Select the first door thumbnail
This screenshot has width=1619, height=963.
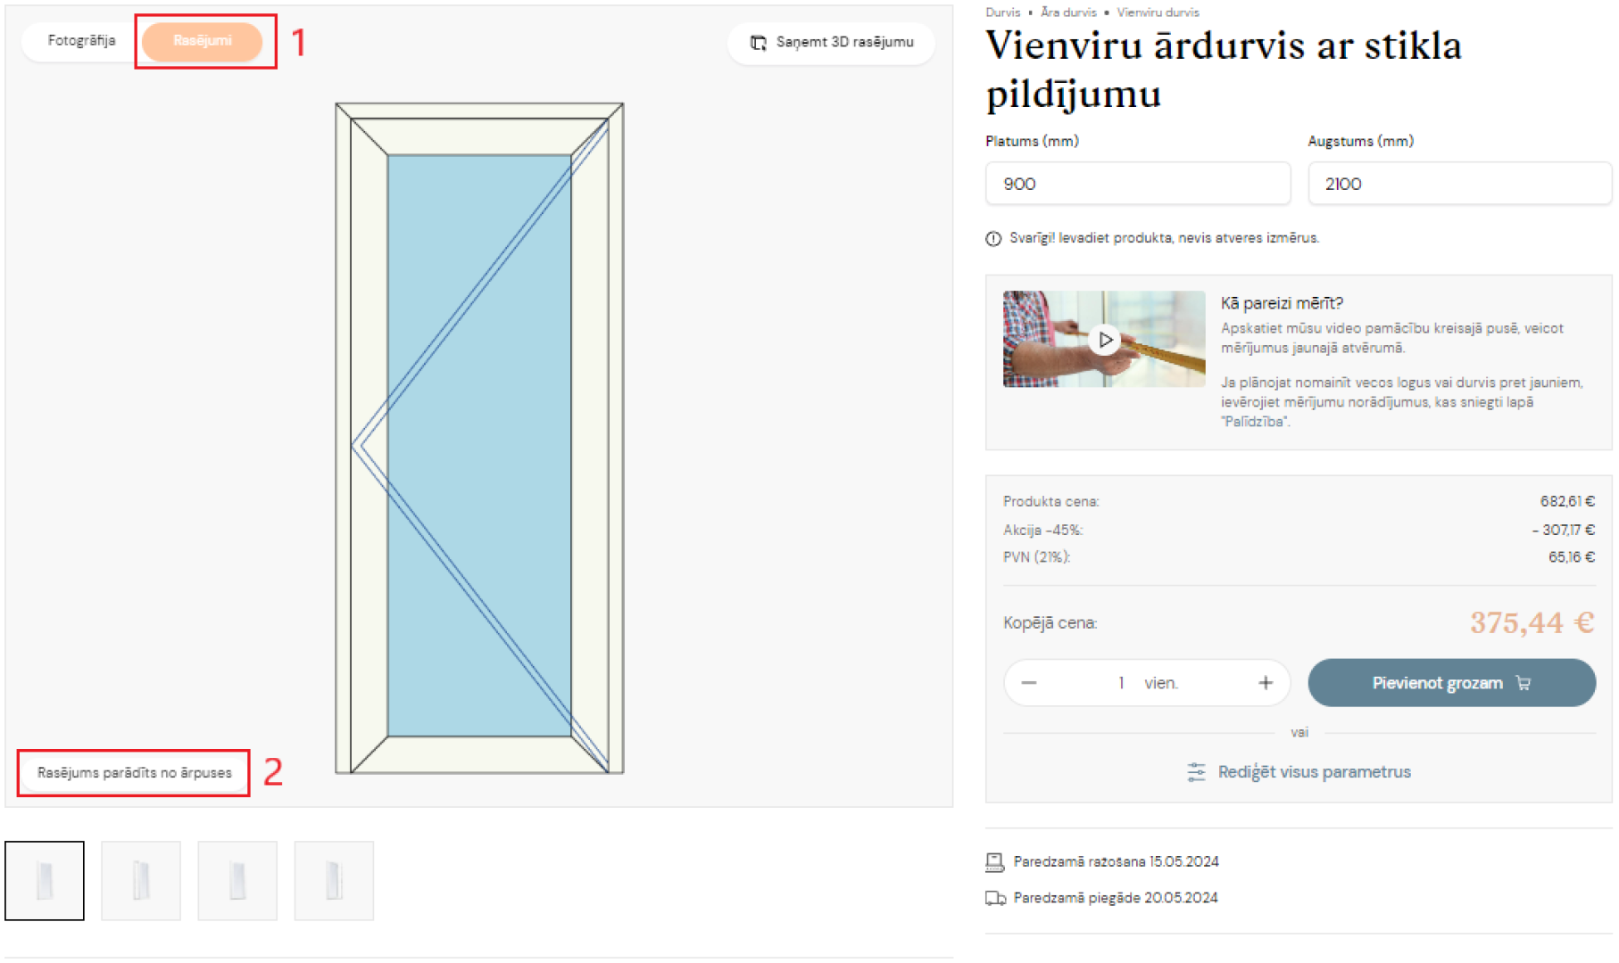(45, 881)
